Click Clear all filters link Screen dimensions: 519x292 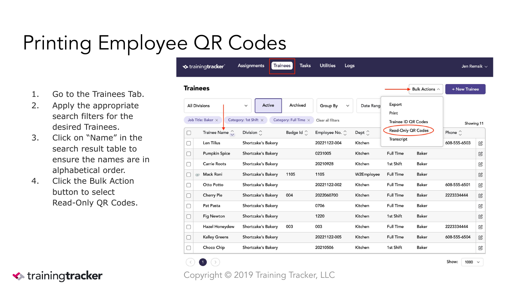pos(328,120)
